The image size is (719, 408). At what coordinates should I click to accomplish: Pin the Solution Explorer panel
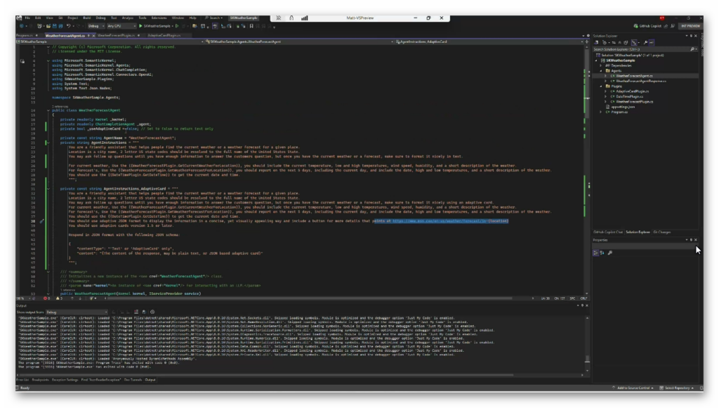click(691, 36)
